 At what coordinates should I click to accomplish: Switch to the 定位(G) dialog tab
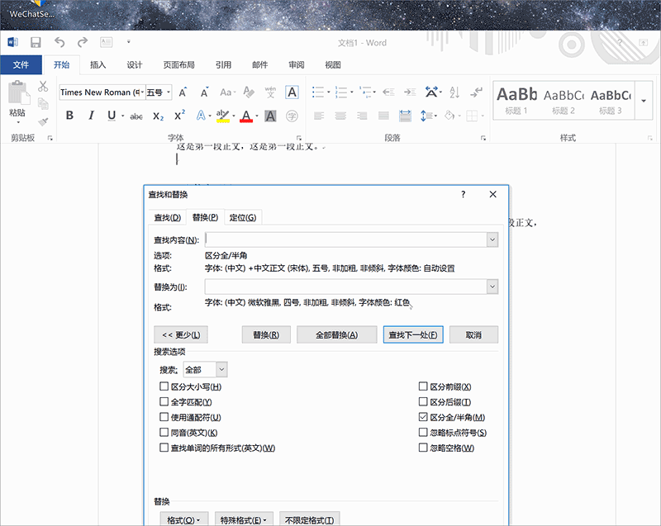pyautogui.click(x=243, y=218)
